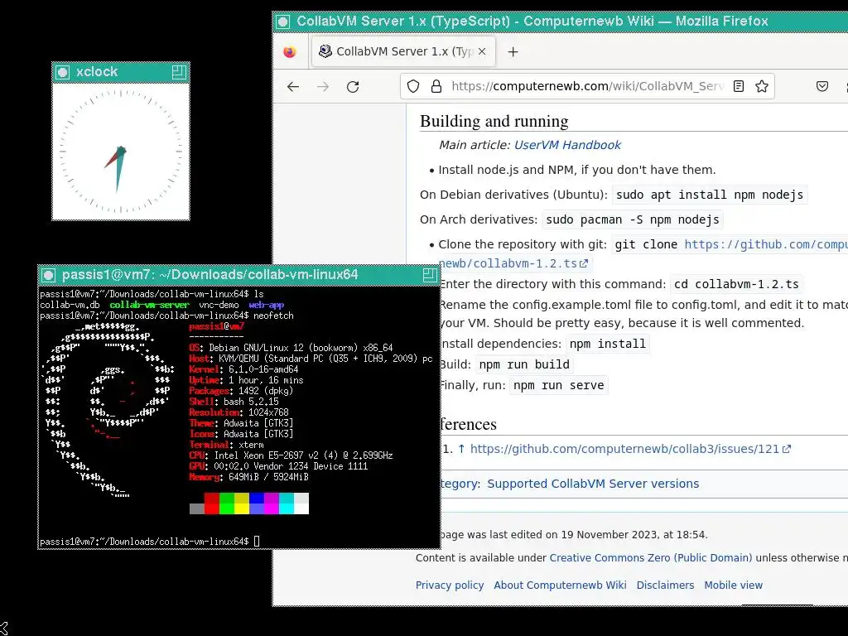Click the CPU line in neofetch output
Viewport: 848px width, 636px height.
pos(291,455)
